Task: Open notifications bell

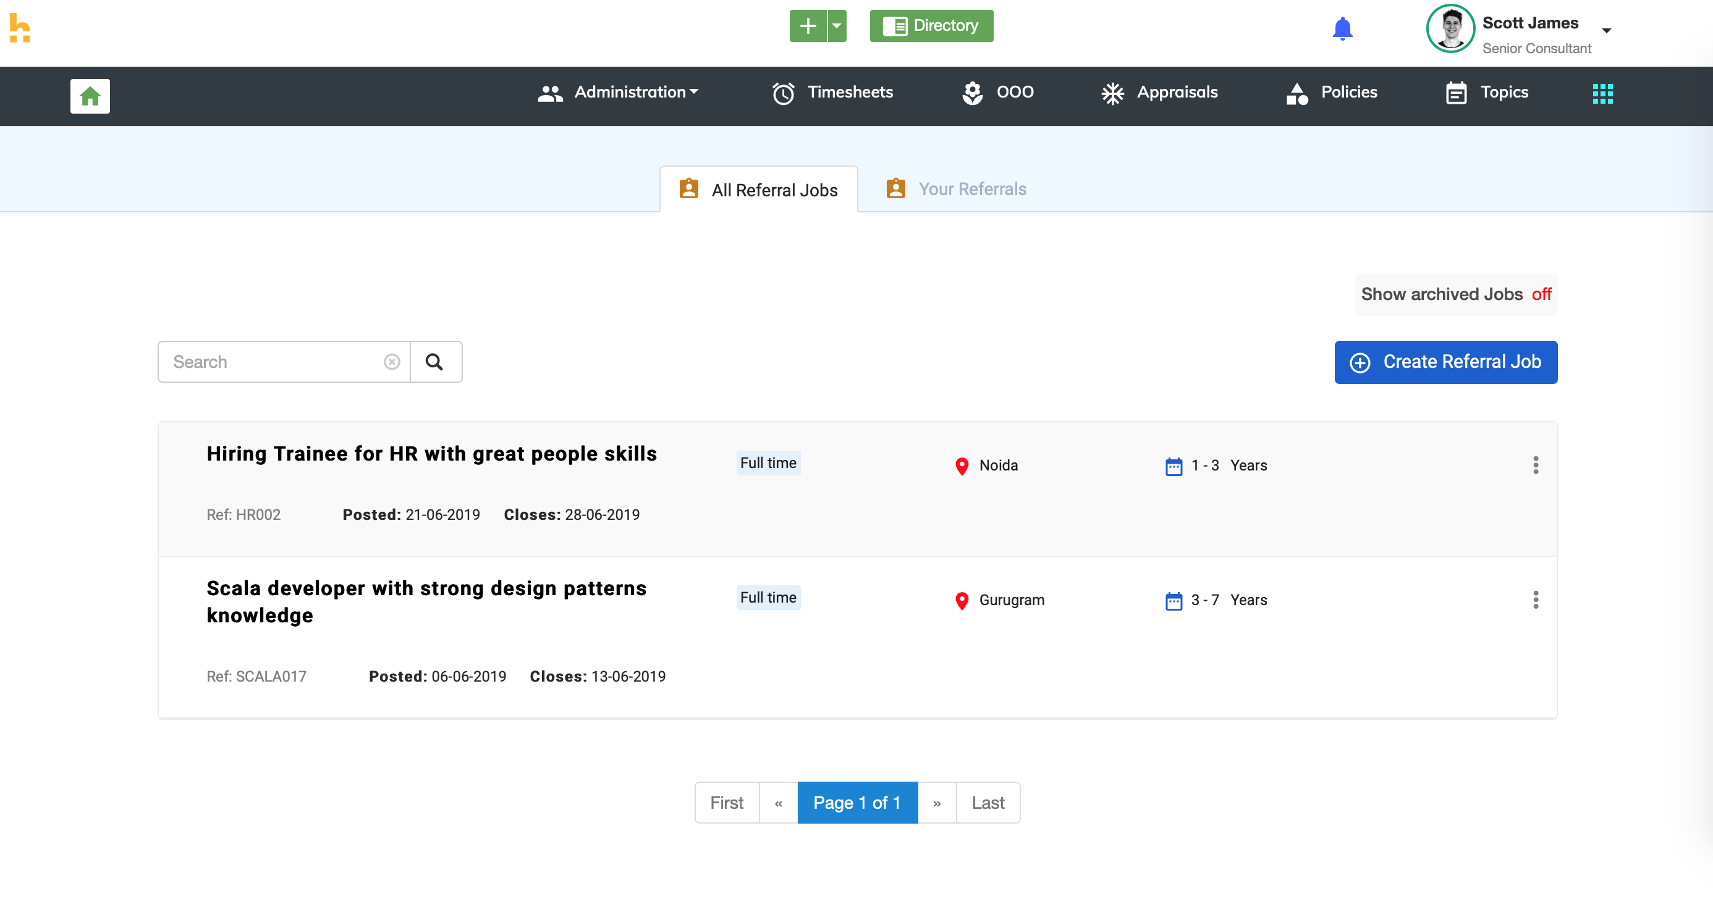Action: click(x=1342, y=28)
